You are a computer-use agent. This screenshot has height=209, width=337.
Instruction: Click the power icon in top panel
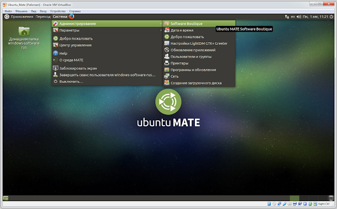331,16
